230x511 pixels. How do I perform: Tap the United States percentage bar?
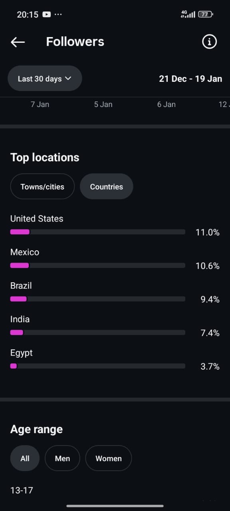click(98, 232)
